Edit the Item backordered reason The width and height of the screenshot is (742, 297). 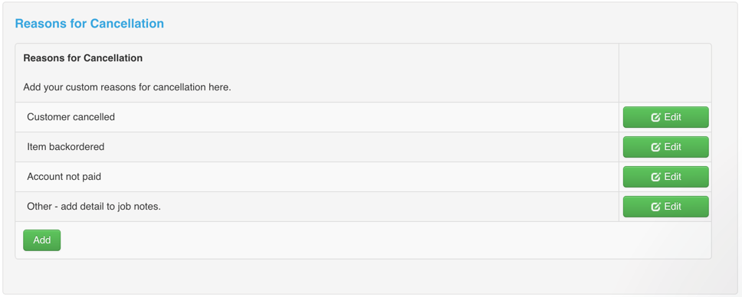666,147
